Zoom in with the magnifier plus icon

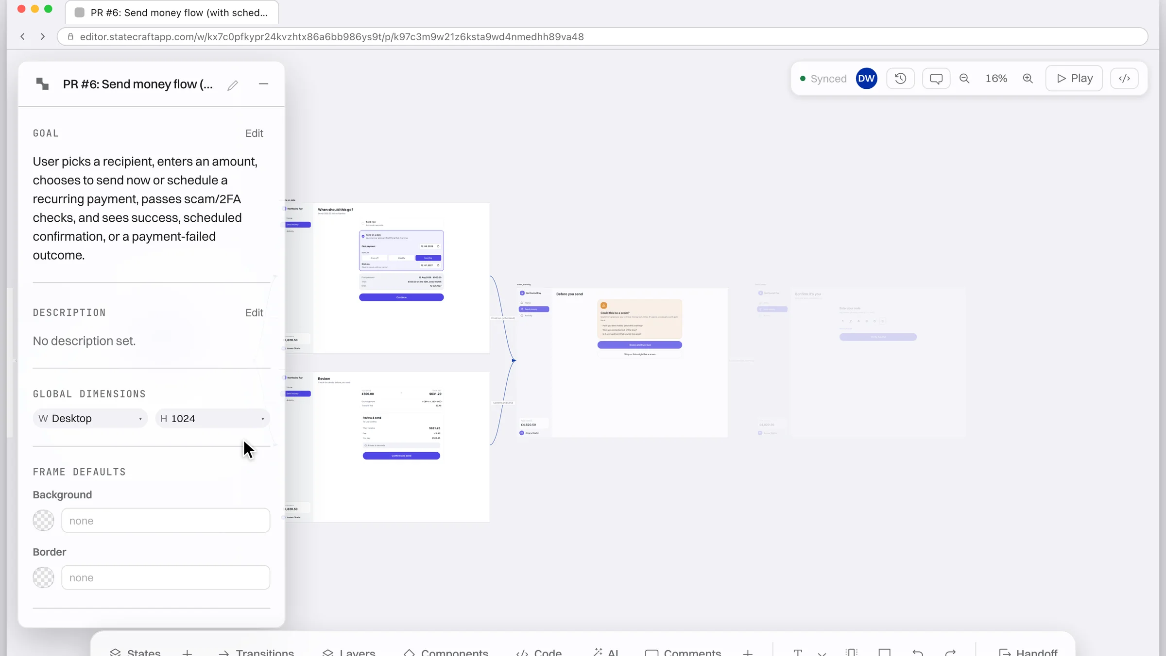[x=1028, y=79]
